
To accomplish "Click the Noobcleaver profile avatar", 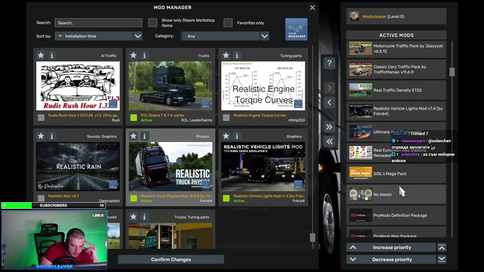I will (x=354, y=17).
